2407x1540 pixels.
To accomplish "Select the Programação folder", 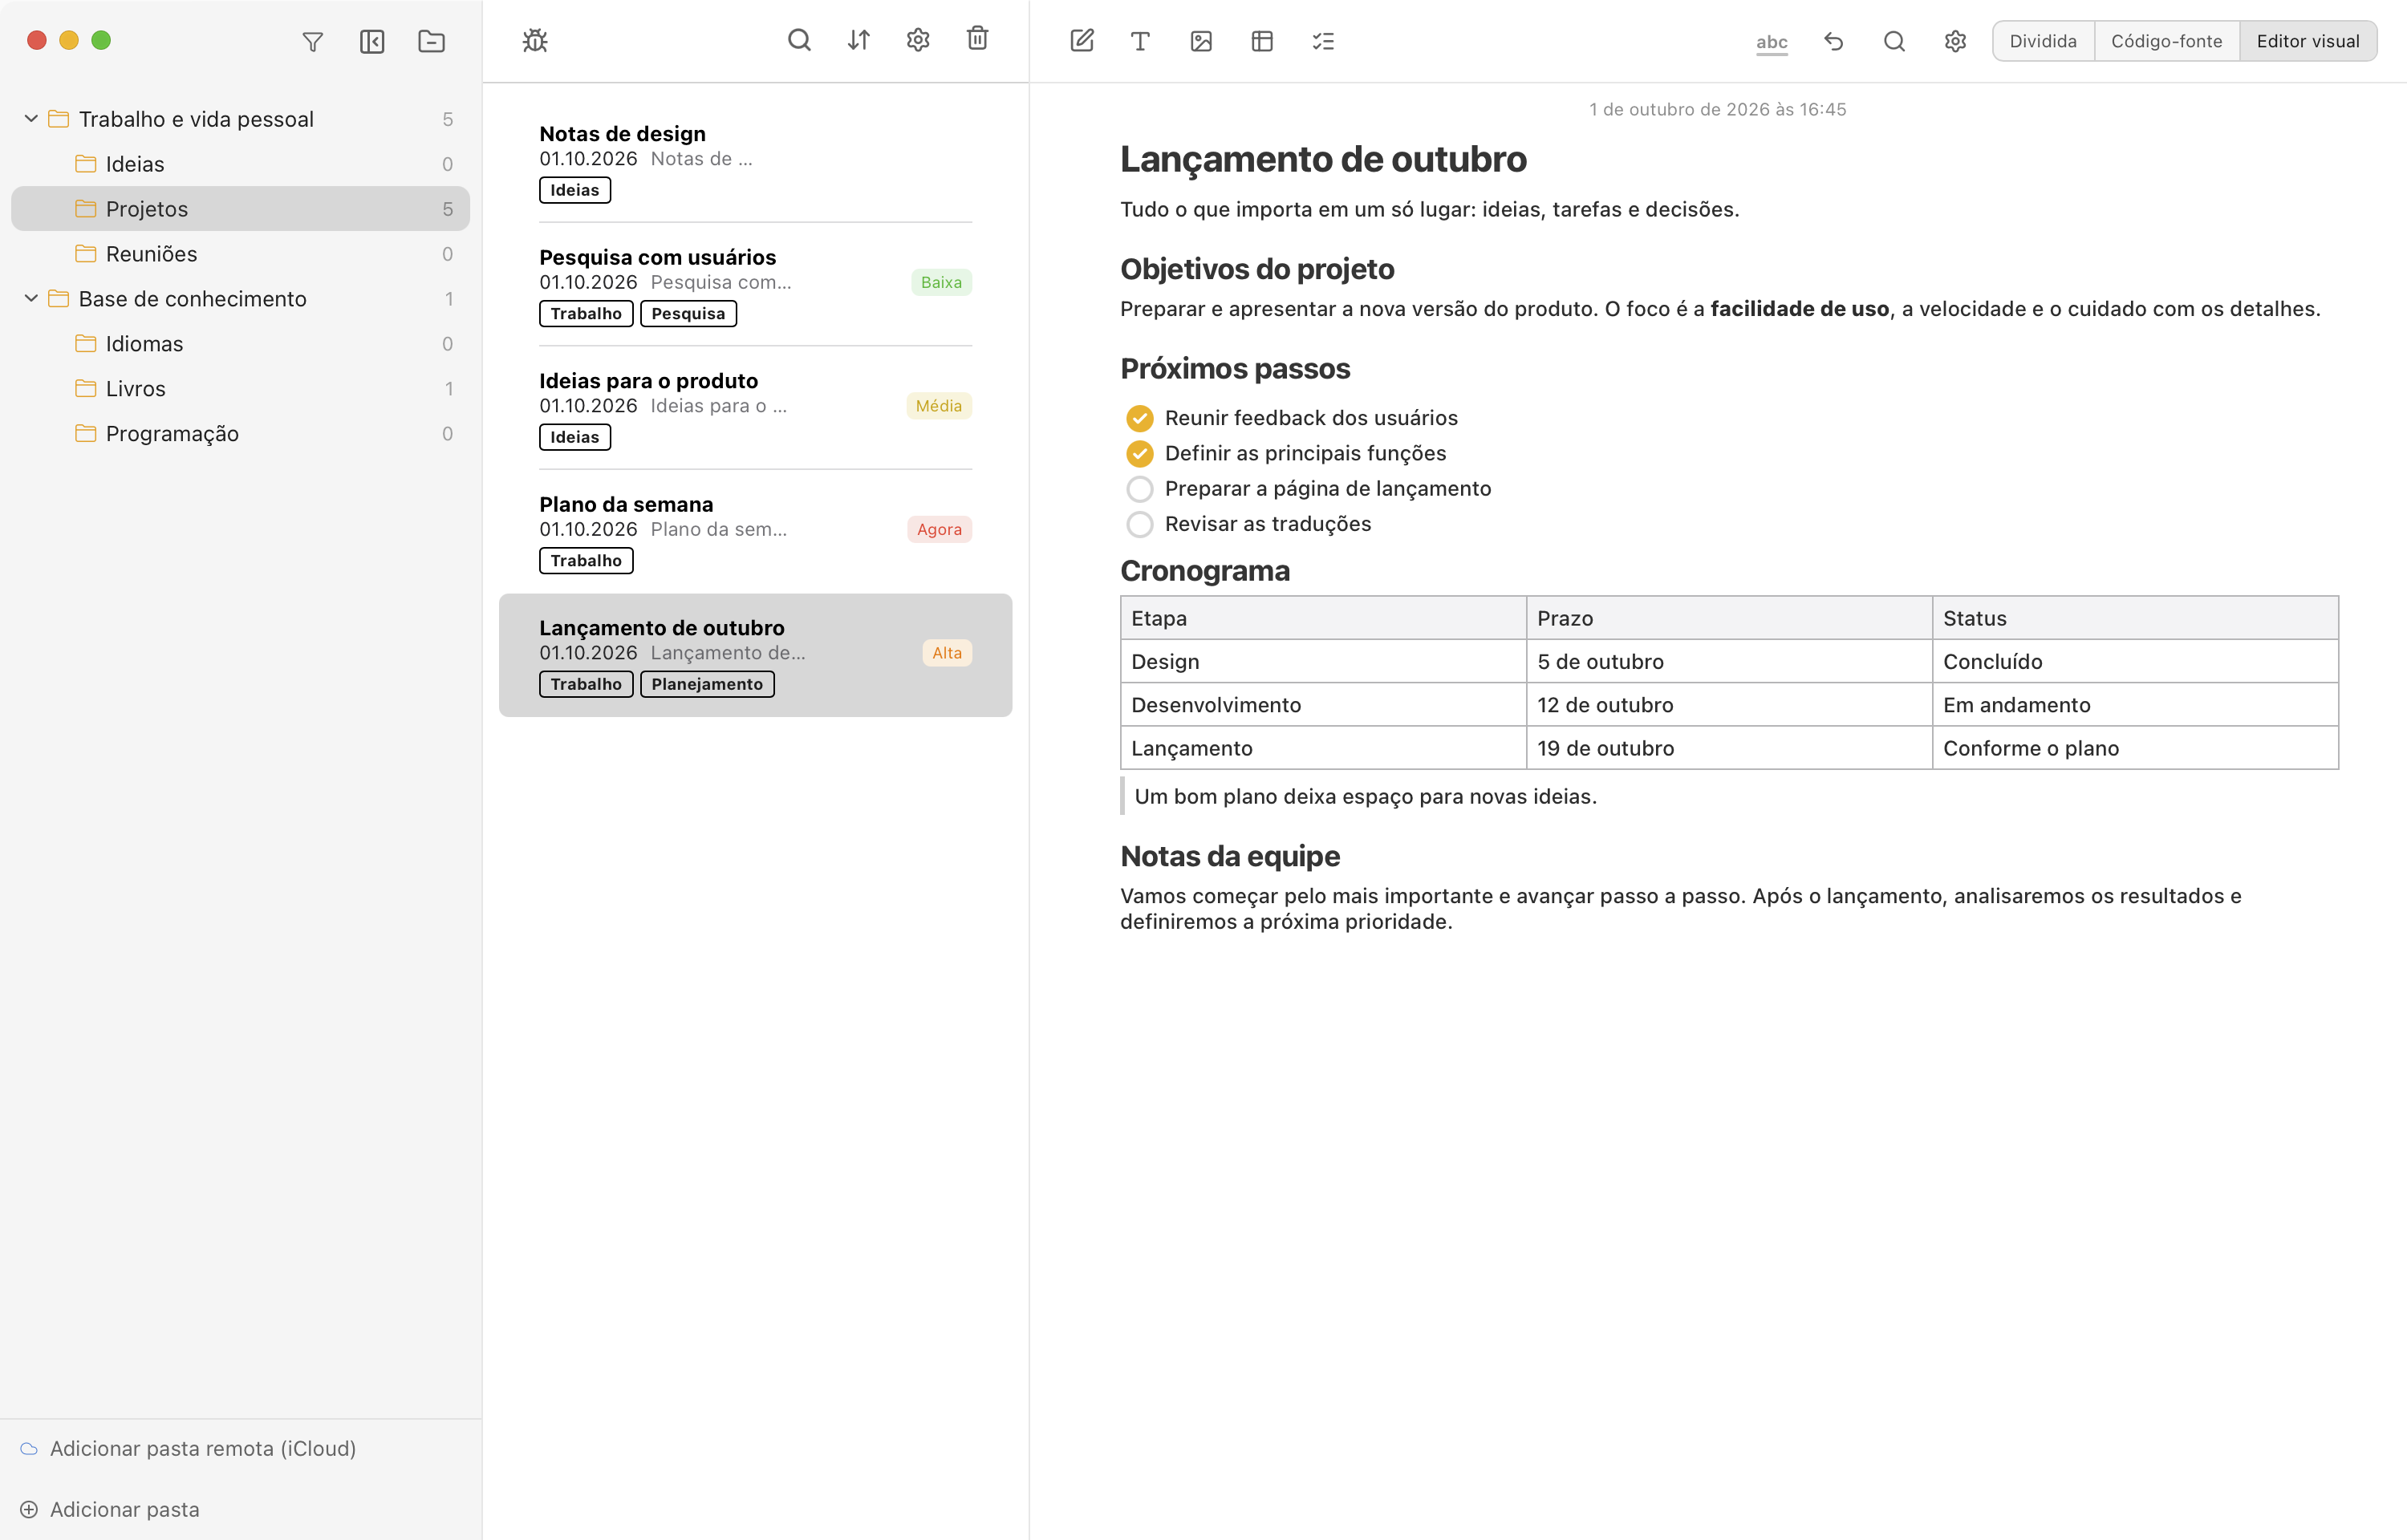I will coord(240,434).
